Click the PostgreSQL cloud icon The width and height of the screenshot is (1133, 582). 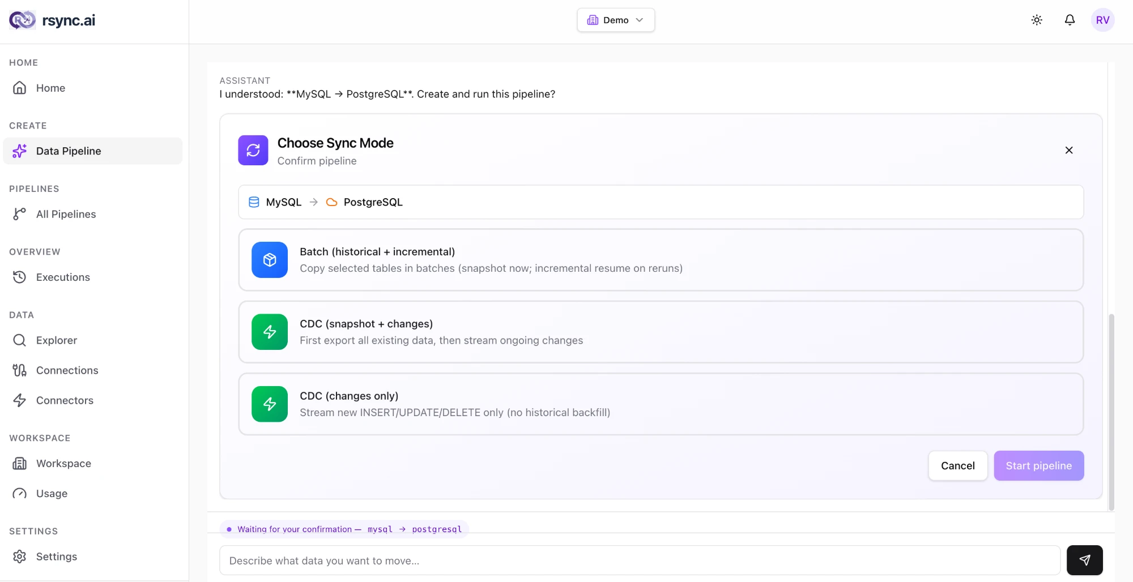coord(332,202)
